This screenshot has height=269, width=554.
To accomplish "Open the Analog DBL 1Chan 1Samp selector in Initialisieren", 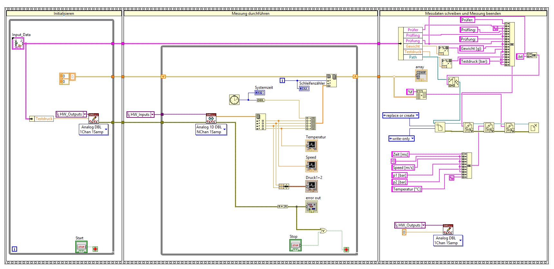I will coord(106,130).
